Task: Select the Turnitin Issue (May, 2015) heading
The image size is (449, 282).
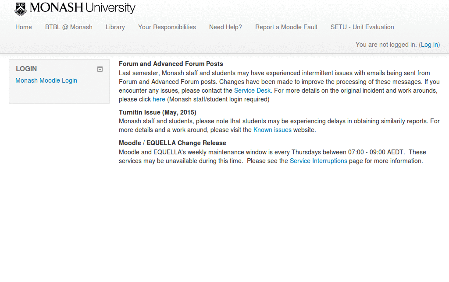Action: [x=157, y=112]
